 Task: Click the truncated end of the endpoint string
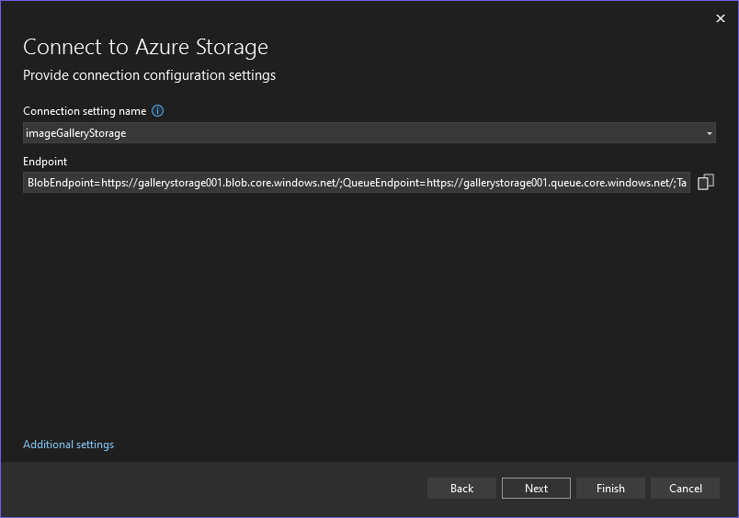coord(682,183)
